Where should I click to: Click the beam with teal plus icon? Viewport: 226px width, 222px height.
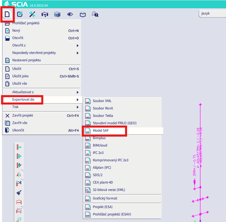(19, 156)
